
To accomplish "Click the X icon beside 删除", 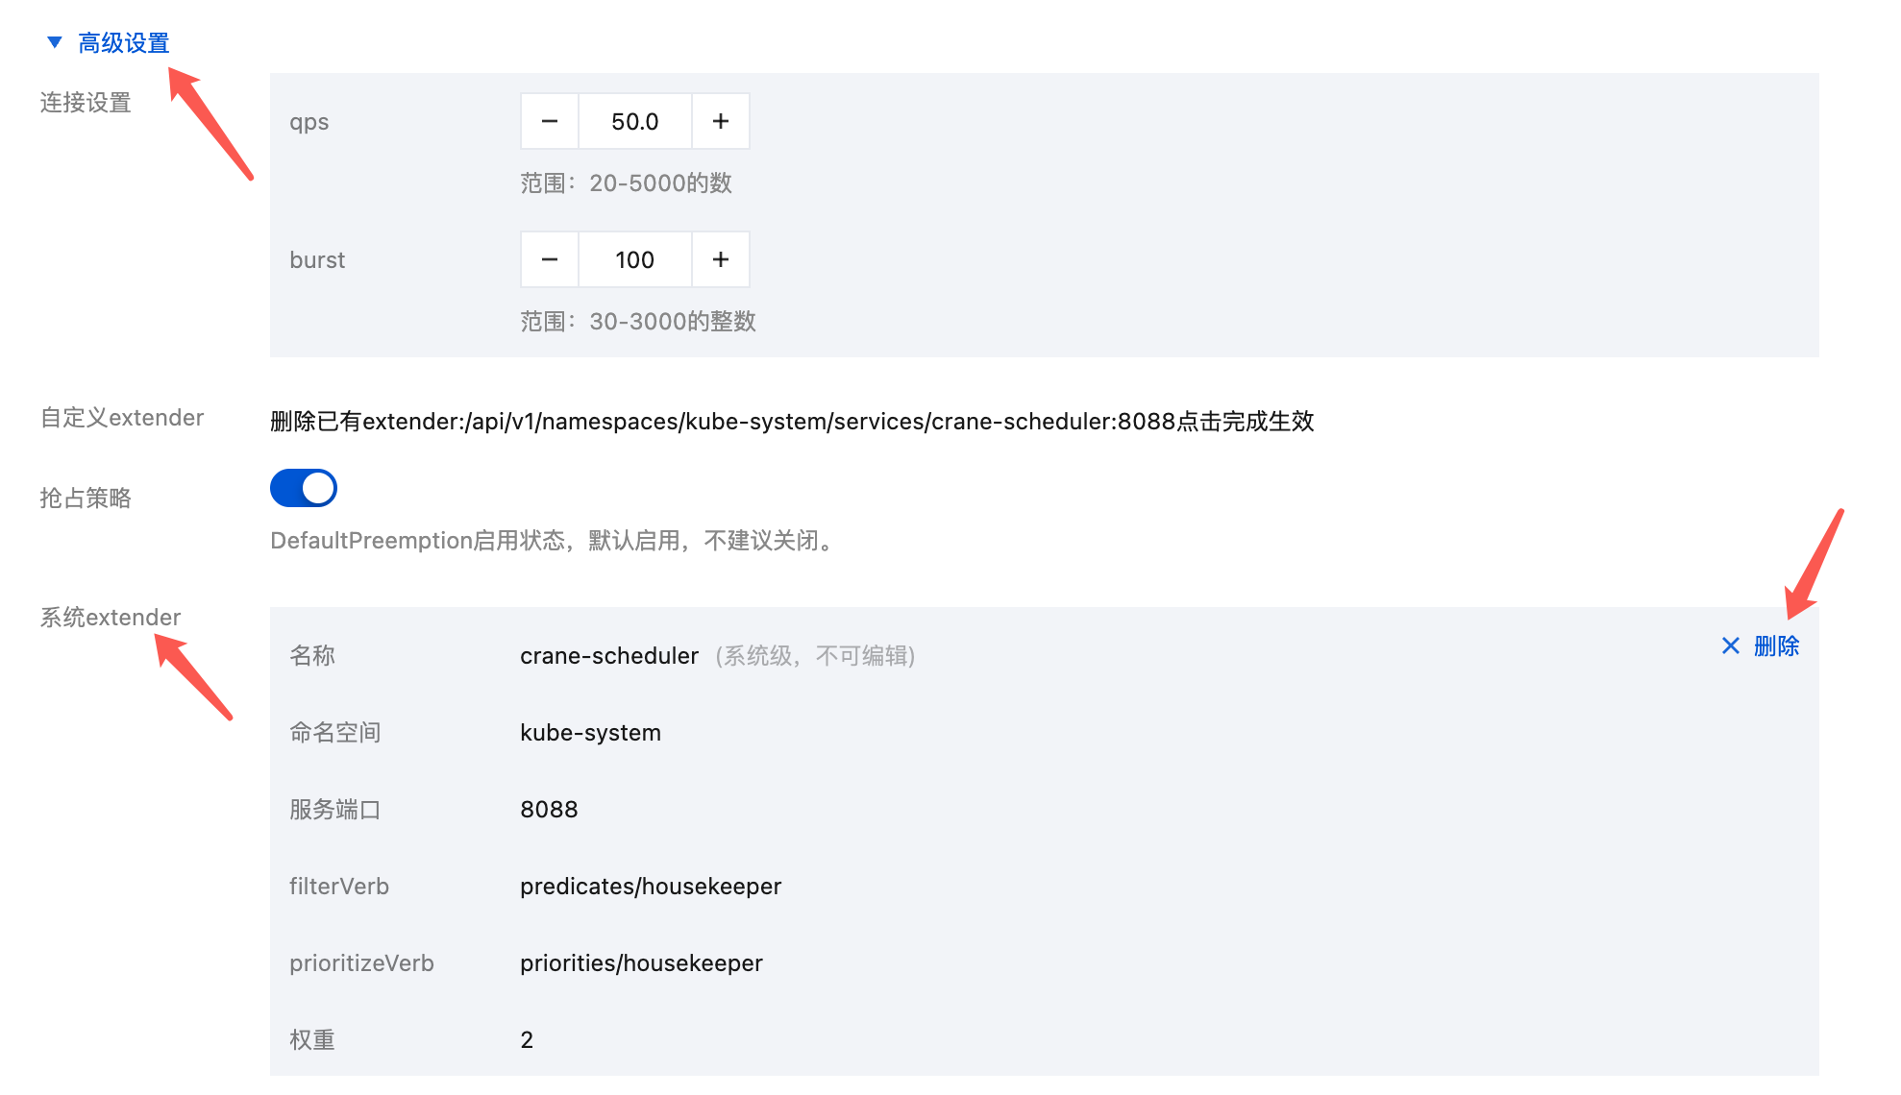I will click(1731, 646).
